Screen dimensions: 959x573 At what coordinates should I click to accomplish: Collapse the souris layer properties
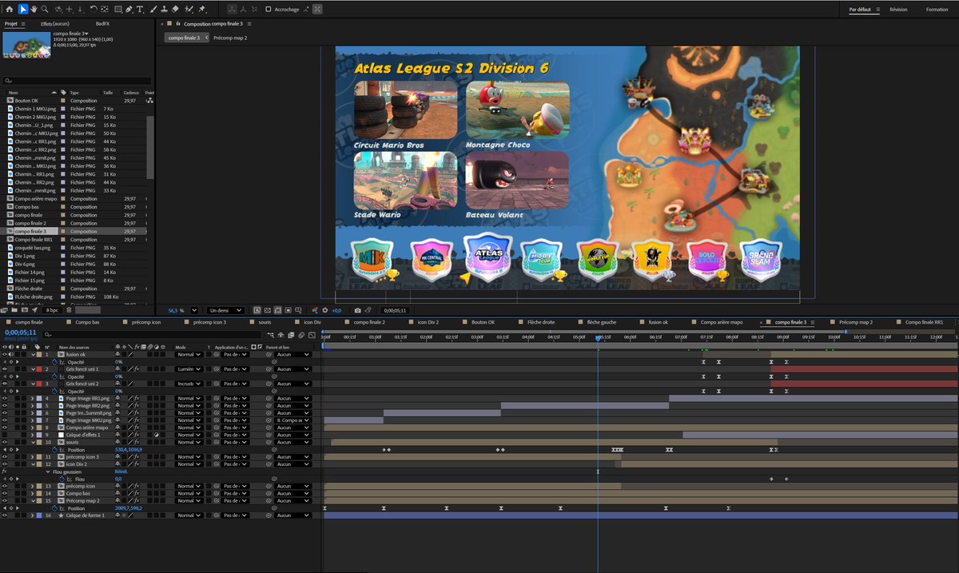pyautogui.click(x=33, y=442)
